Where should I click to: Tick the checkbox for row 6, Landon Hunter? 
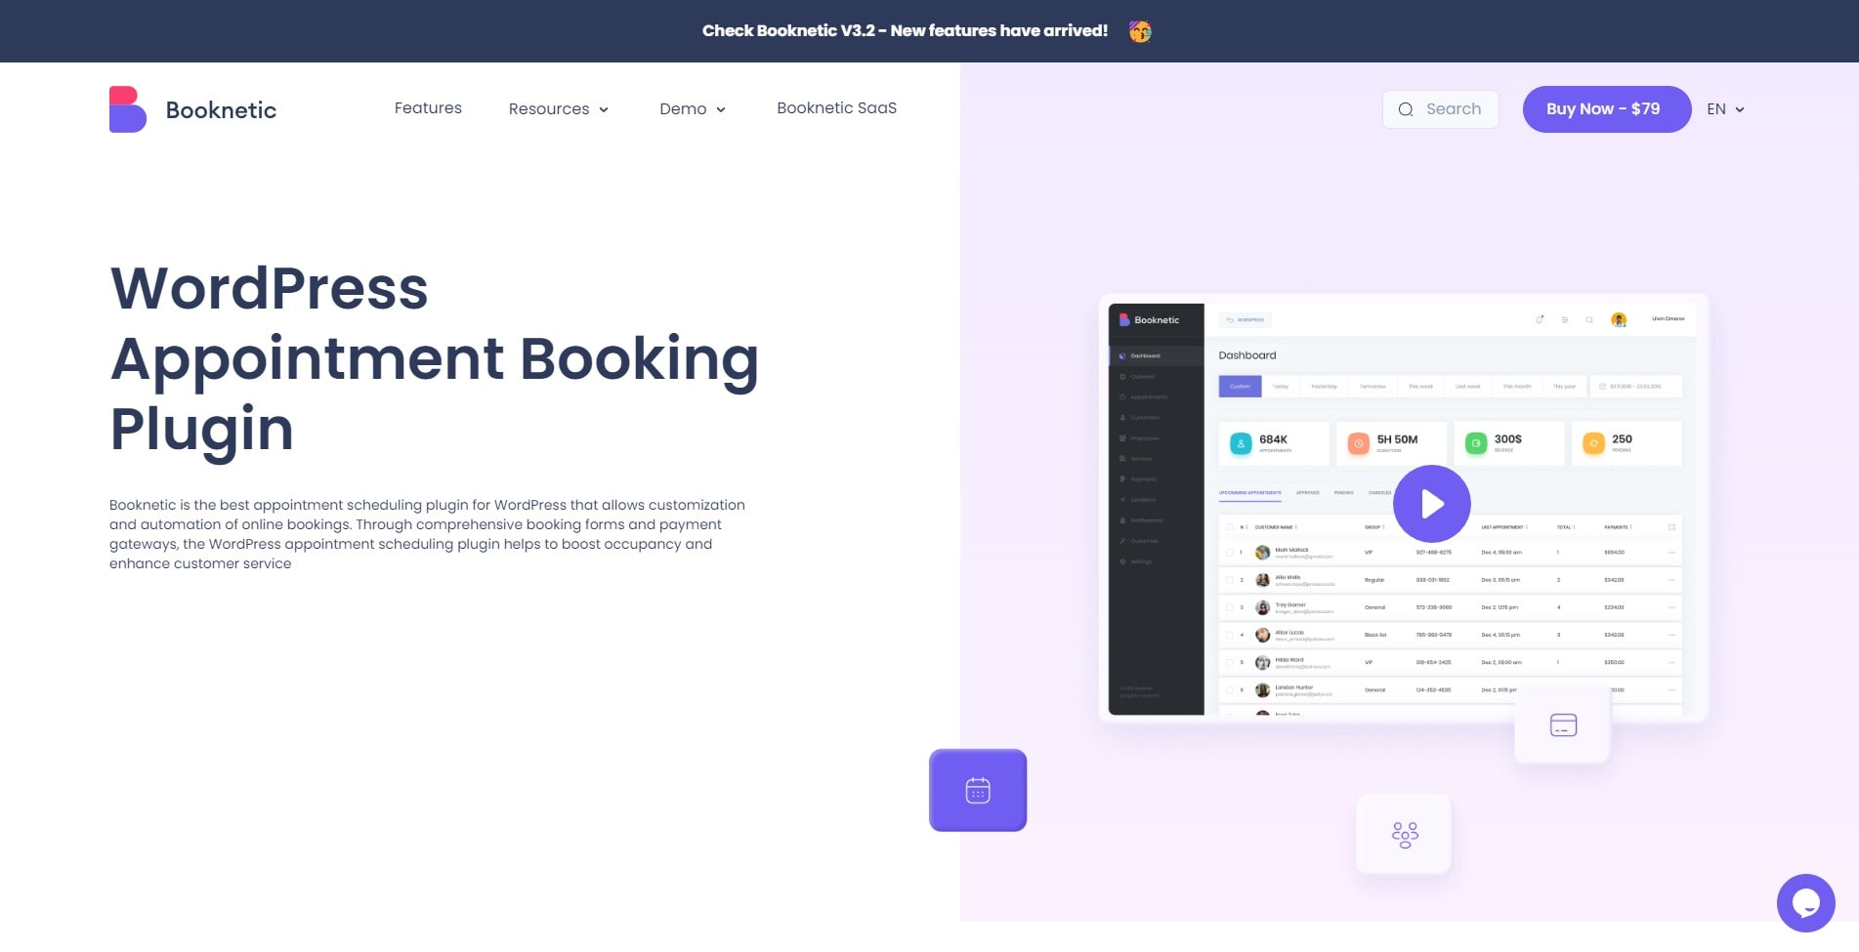coord(1229,689)
